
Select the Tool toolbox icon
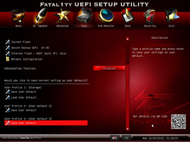click(84, 16)
